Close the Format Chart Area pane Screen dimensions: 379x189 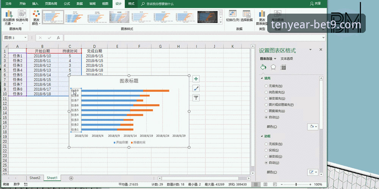[x=321, y=50]
